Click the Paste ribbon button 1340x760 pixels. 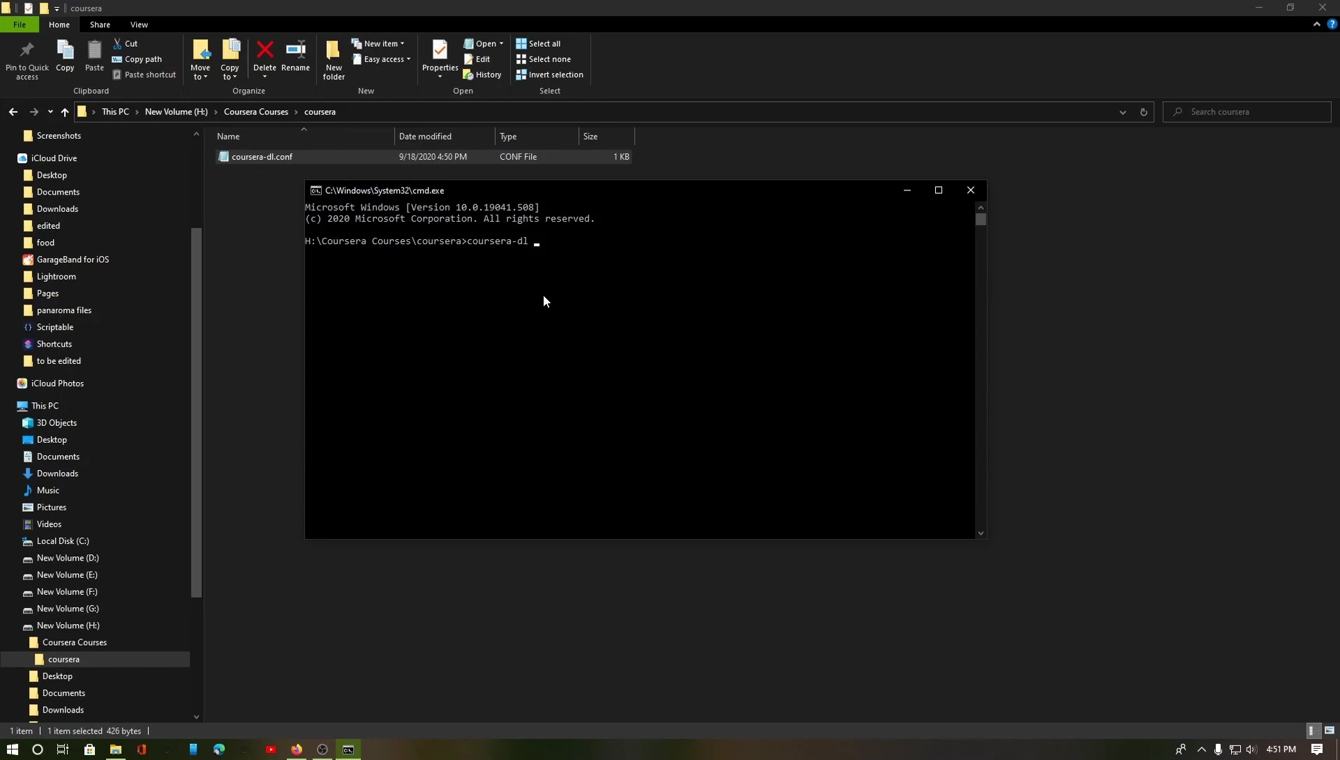tap(94, 56)
